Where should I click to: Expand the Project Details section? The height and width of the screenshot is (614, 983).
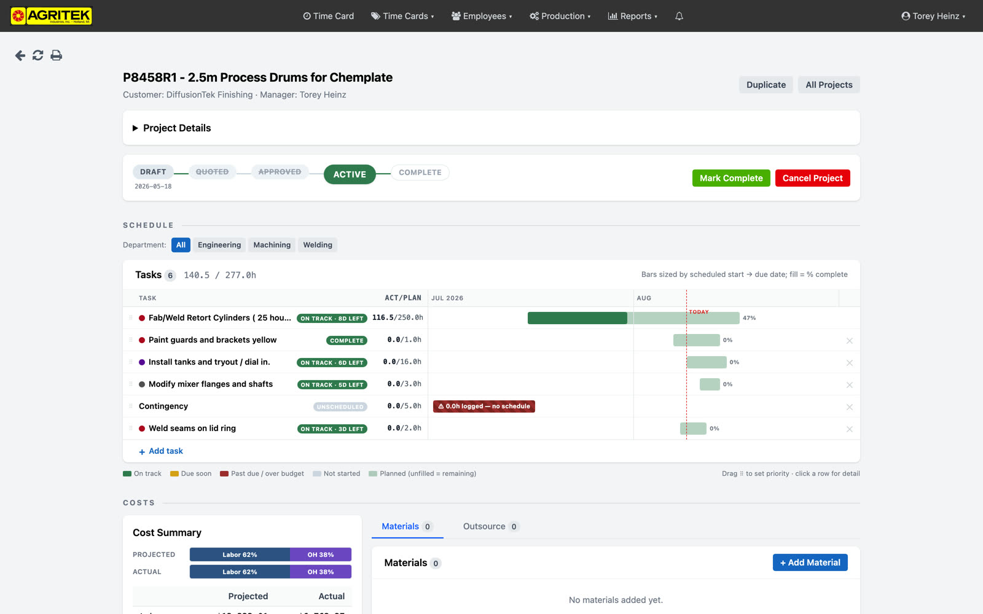coord(171,128)
